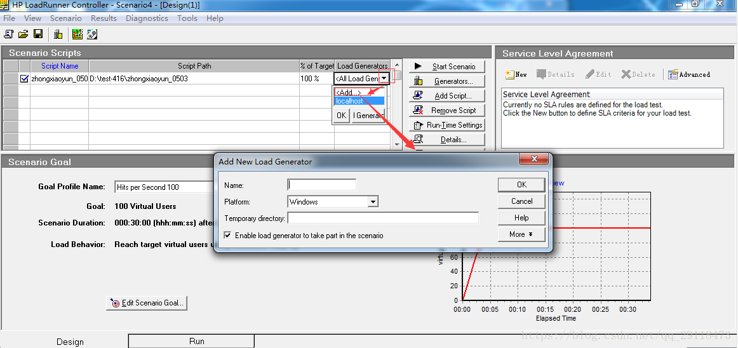Click Edit Scenario Goal... button
This screenshot has height=348, width=738.
click(147, 303)
